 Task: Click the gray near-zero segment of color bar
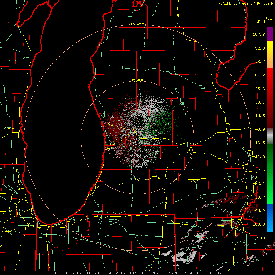(x=270, y=136)
